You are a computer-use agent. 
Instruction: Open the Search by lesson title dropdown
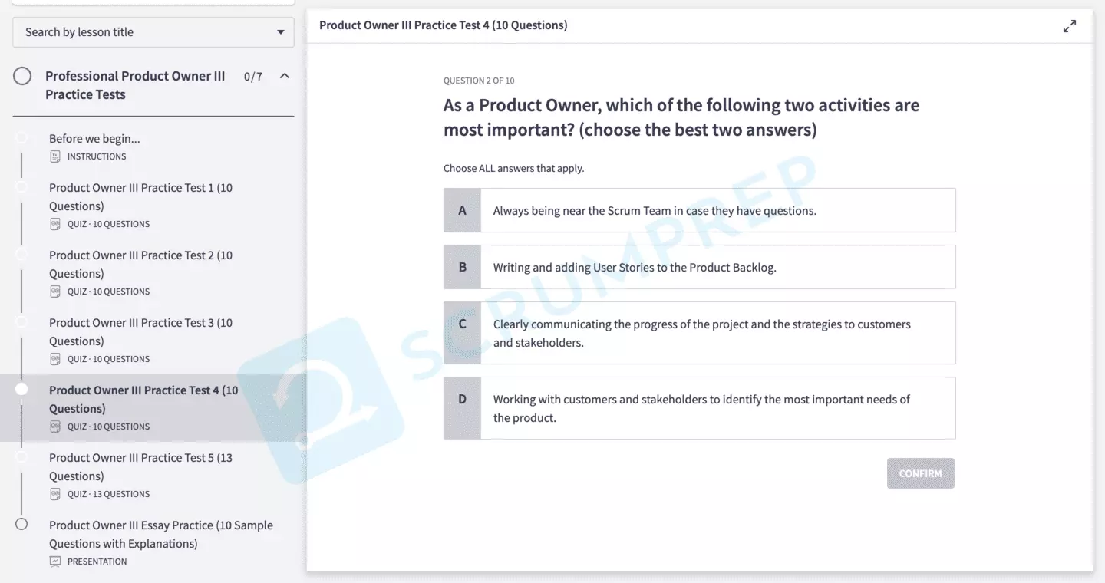(153, 32)
